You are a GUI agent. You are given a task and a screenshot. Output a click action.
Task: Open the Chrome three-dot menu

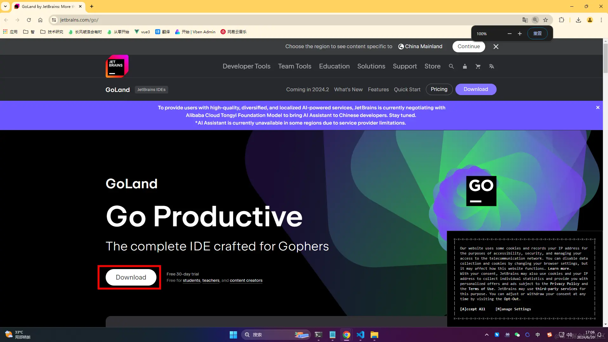tap(601, 20)
